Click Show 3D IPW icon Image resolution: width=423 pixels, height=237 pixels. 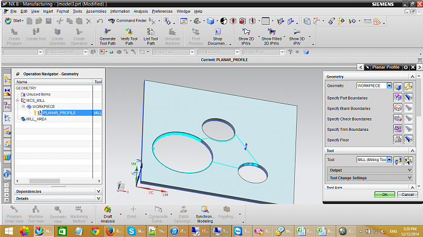pyautogui.click(x=297, y=32)
